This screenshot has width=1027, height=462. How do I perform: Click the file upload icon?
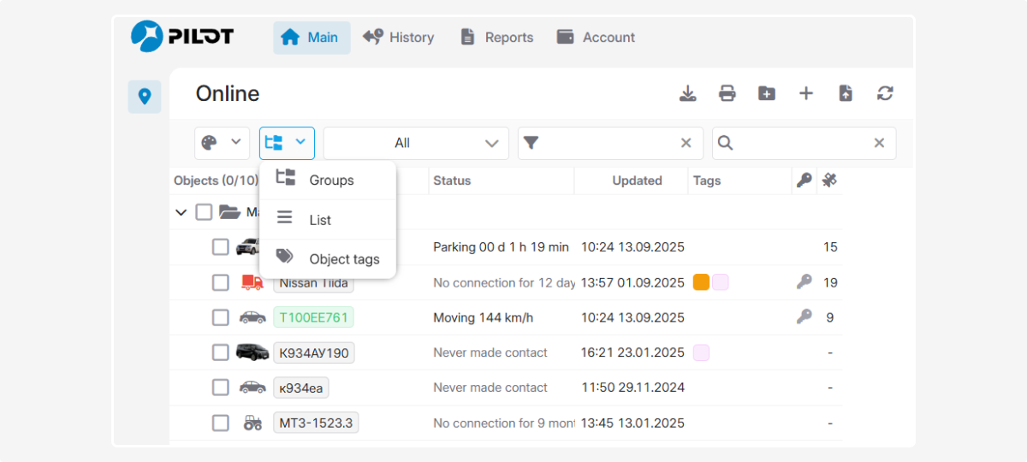(x=846, y=94)
